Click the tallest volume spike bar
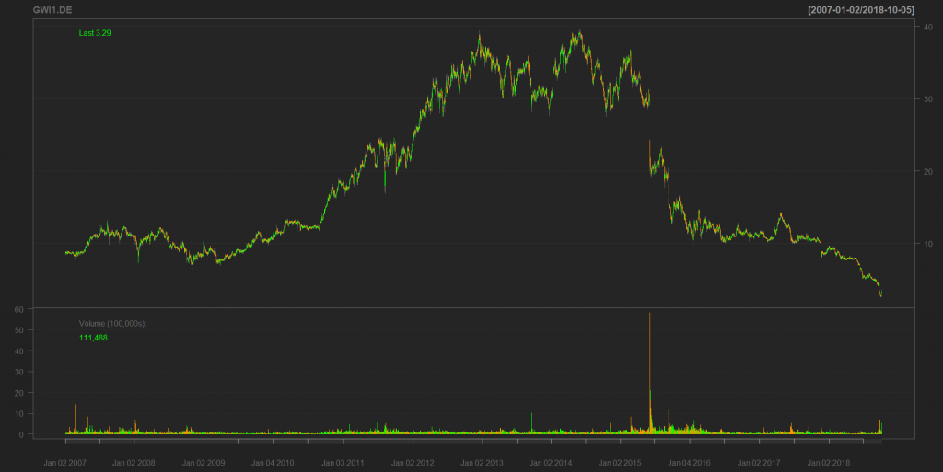 (650, 368)
